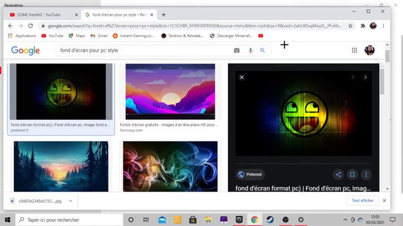Show next image in preview panel
The width and height of the screenshot is (403, 226).
tap(365, 77)
